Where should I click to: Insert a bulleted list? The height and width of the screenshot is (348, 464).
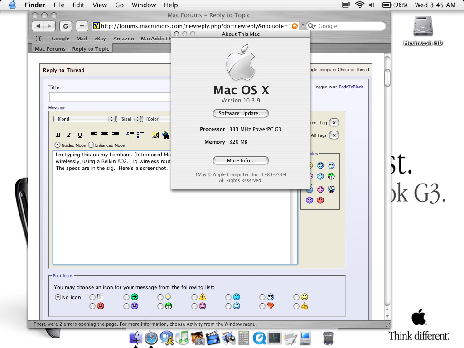(x=140, y=135)
